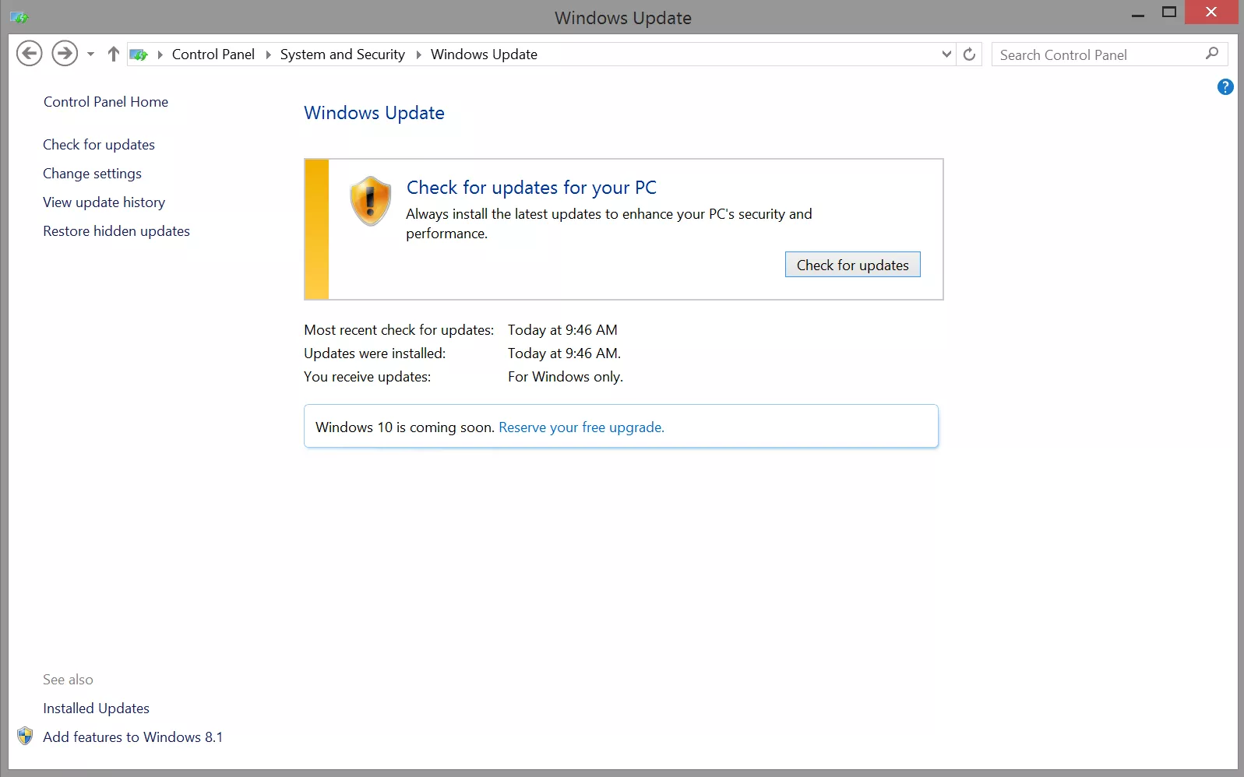Open Help with the question mark icon

coord(1225,87)
